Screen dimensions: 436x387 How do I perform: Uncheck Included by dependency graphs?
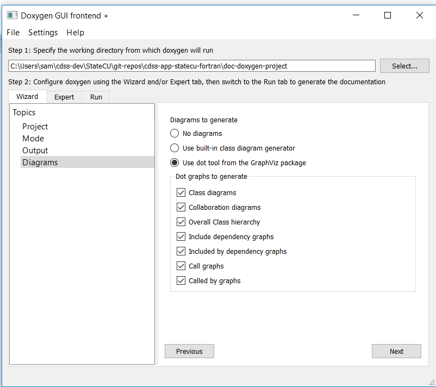181,251
